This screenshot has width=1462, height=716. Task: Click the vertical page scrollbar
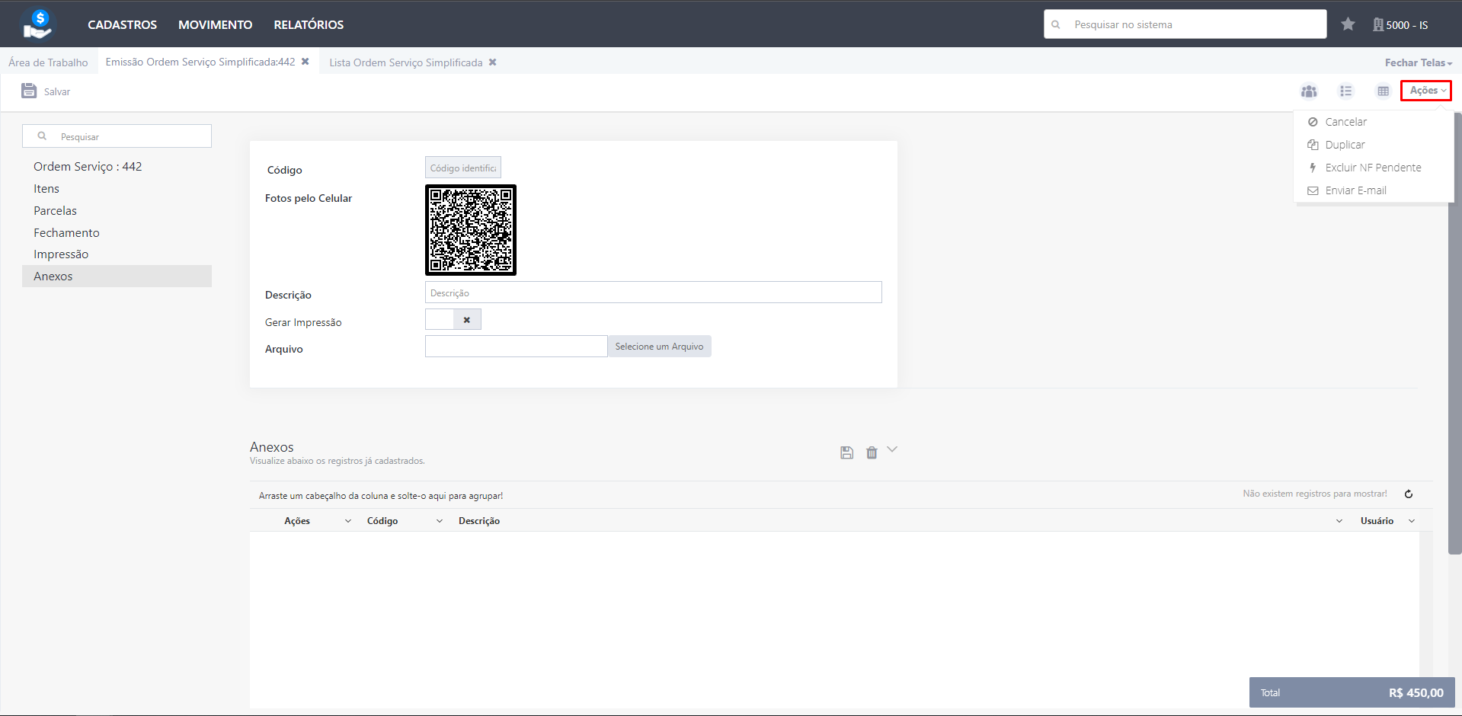click(x=1455, y=333)
